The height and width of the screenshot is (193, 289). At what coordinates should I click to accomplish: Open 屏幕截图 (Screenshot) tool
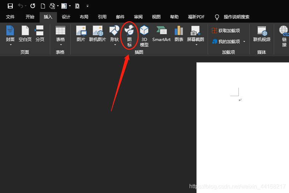[195, 35]
